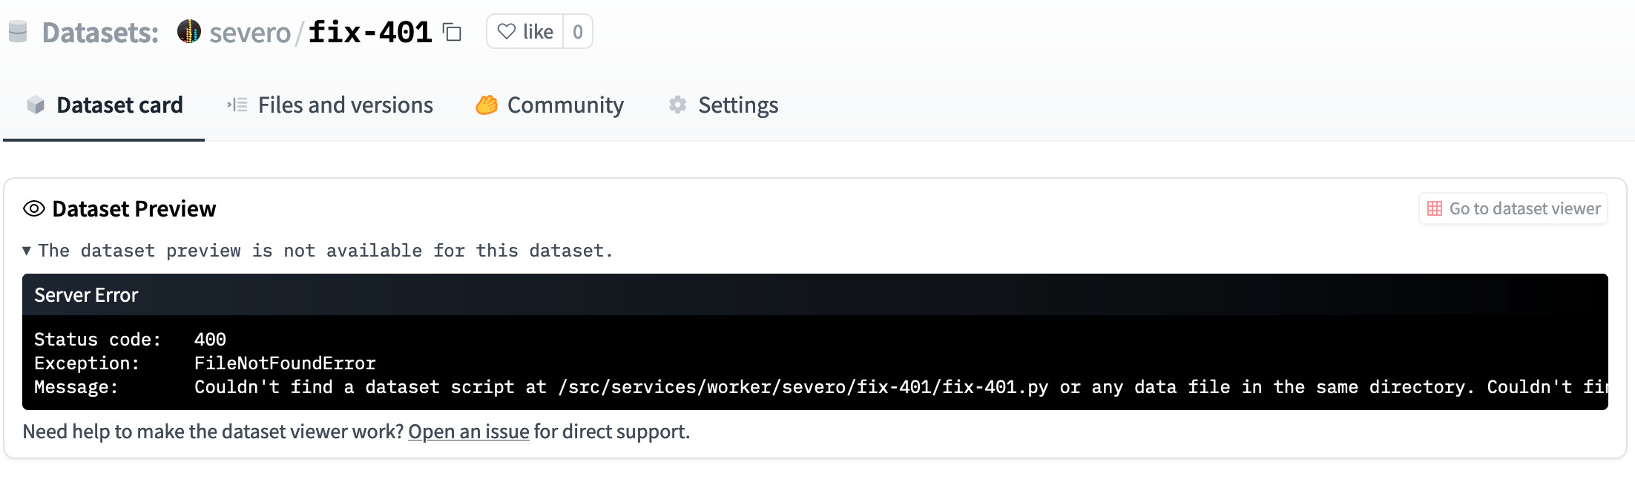Select the severo username link
Viewport: 1635px width, 485px height.
(251, 31)
